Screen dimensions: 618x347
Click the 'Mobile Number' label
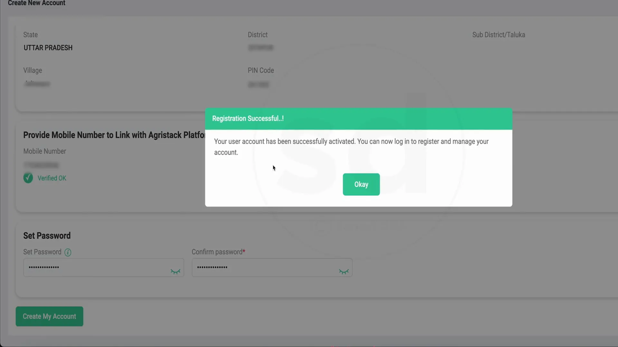pyautogui.click(x=45, y=151)
